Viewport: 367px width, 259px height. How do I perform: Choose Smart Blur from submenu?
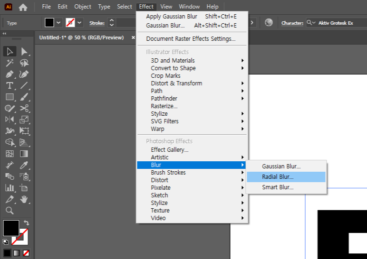click(286, 187)
